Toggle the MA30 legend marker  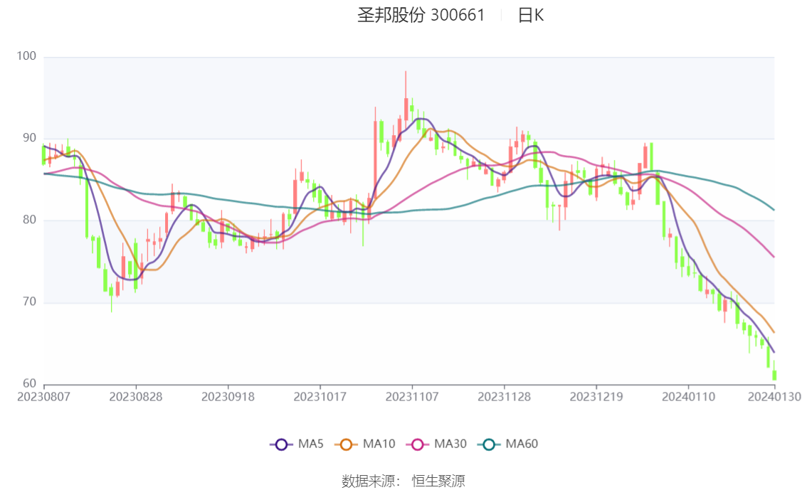tap(418, 444)
